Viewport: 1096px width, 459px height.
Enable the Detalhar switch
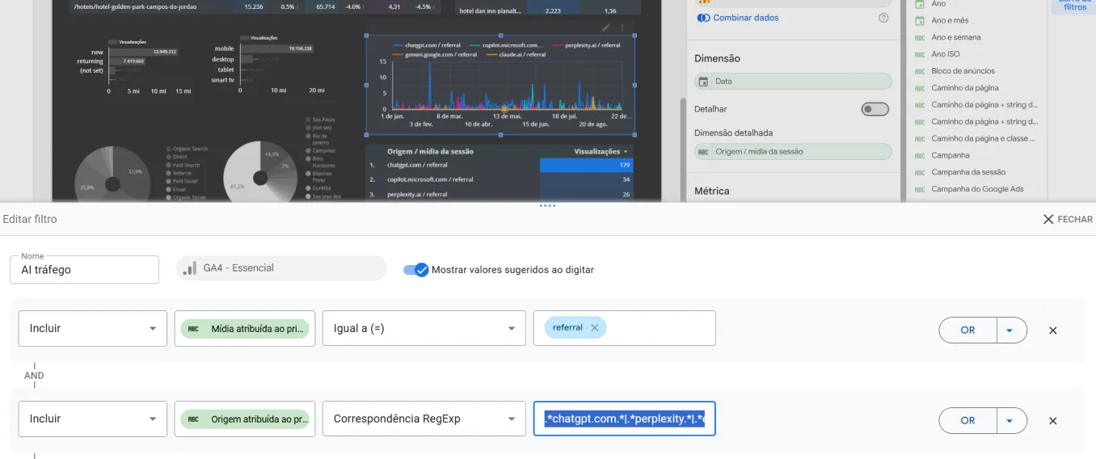coord(875,109)
